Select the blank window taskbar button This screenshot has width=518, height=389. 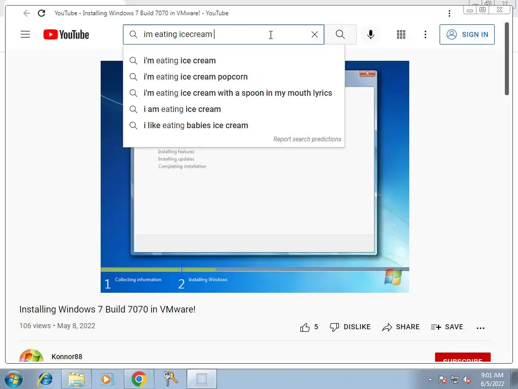[x=202, y=379]
